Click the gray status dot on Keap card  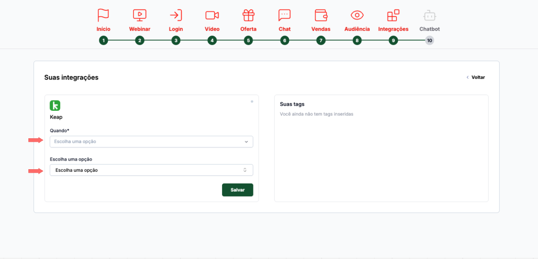252,102
